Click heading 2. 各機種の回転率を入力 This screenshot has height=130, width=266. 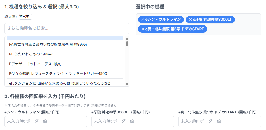[45, 96]
